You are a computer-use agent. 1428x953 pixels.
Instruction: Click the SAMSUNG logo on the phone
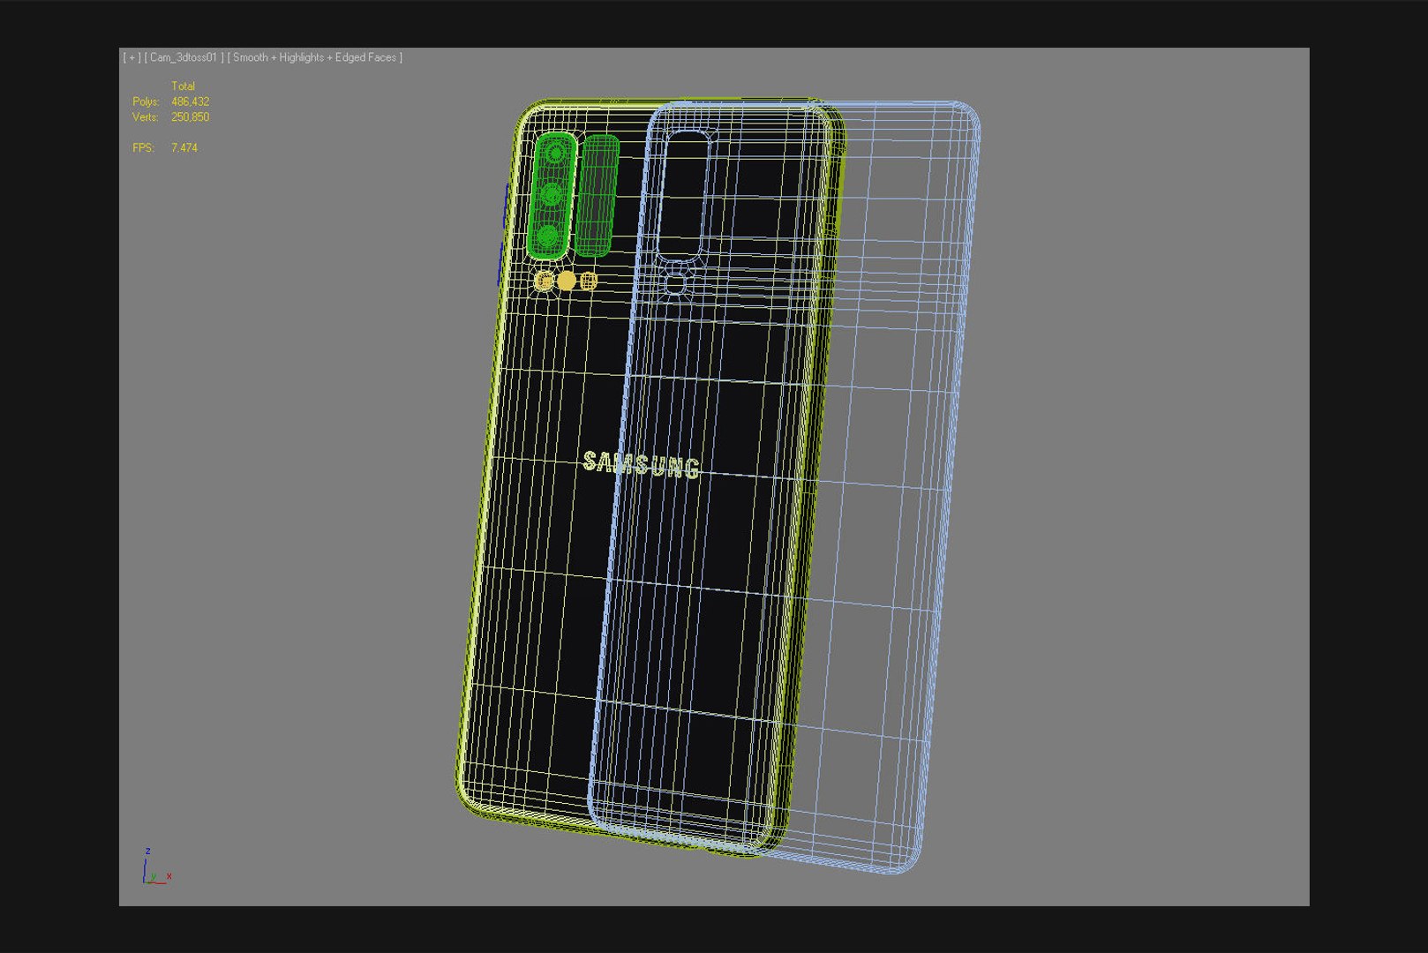642,465
